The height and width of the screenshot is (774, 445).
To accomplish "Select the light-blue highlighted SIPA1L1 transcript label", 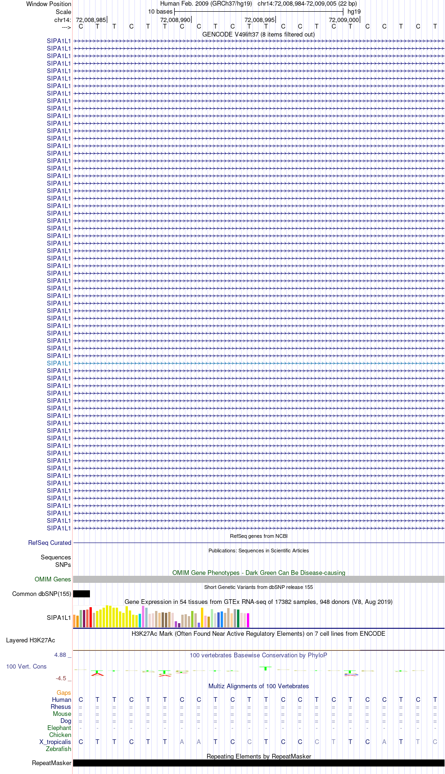I will (x=59, y=363).
